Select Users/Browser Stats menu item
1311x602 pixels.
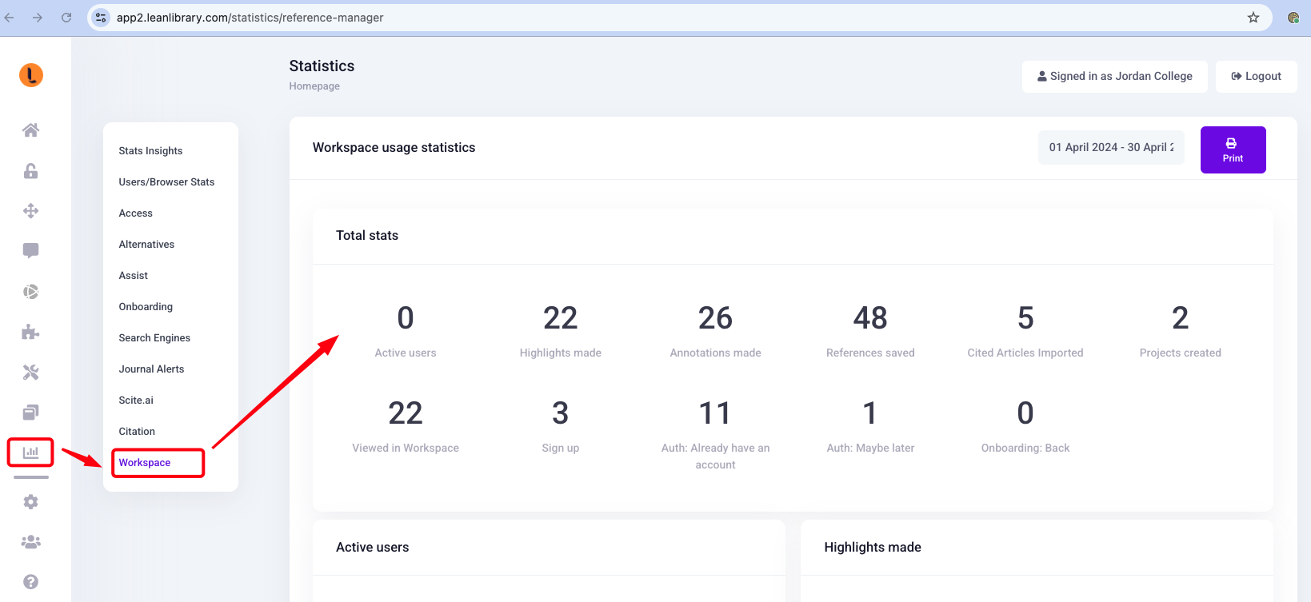(x=166, y=182)
